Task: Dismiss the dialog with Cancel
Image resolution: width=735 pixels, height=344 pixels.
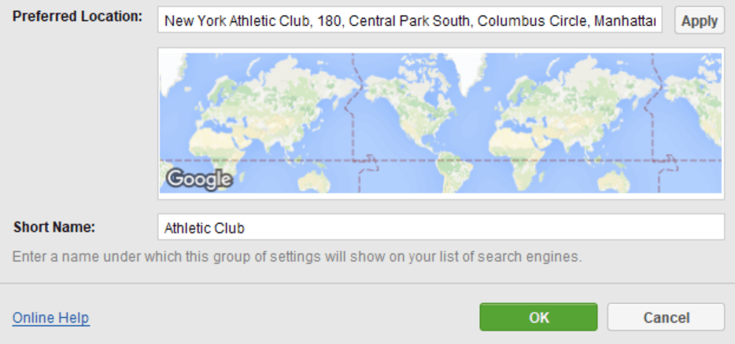Action: 666,317
